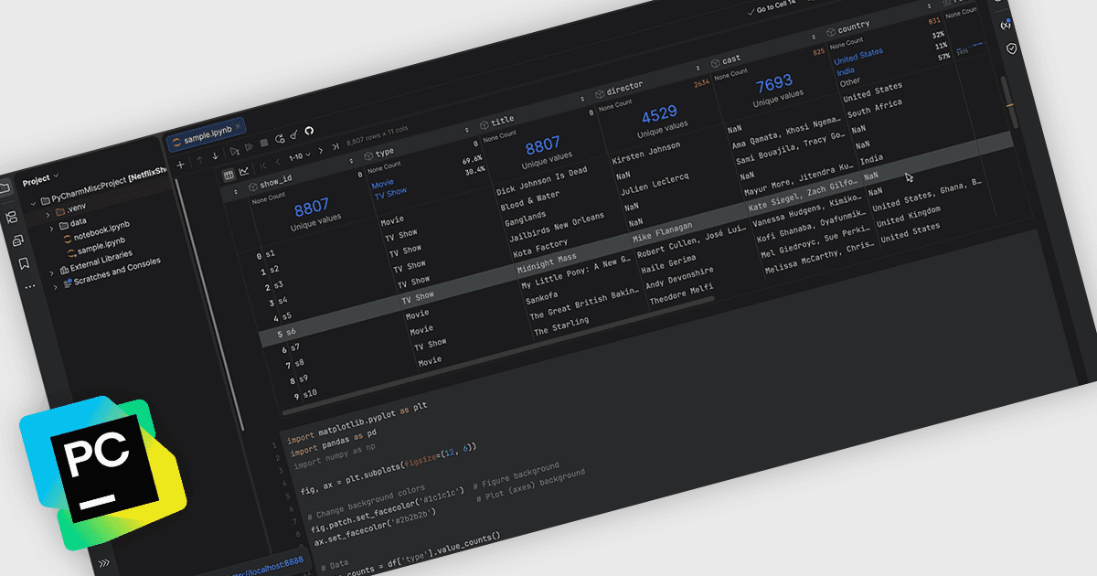Click the cube icon beside director column

(x=599, y=92)
